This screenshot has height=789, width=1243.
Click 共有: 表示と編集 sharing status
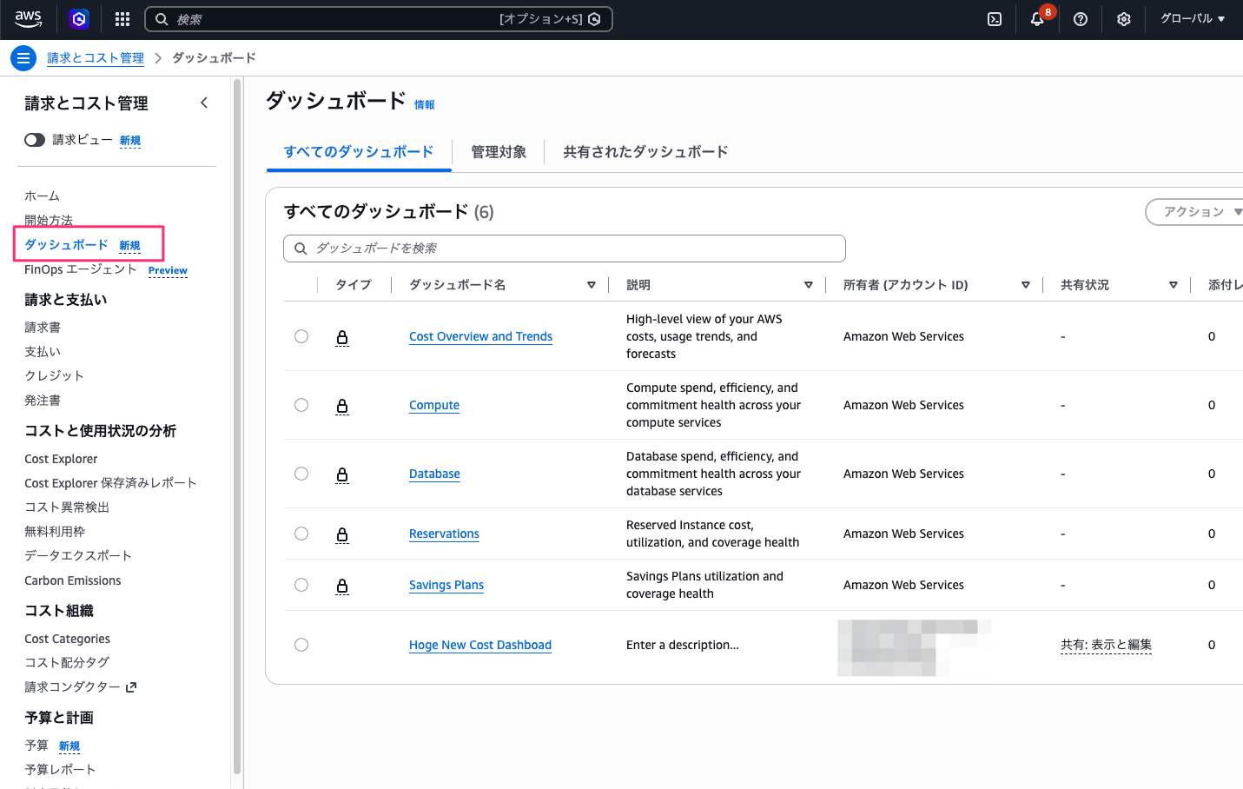click(1106, 645)
